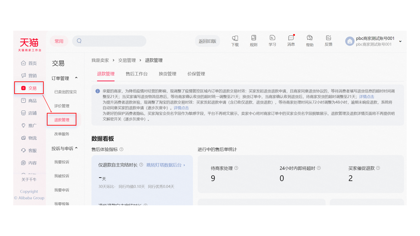Go to 首页 home in sidebar
420x236 pixels.
click(29, 63)
